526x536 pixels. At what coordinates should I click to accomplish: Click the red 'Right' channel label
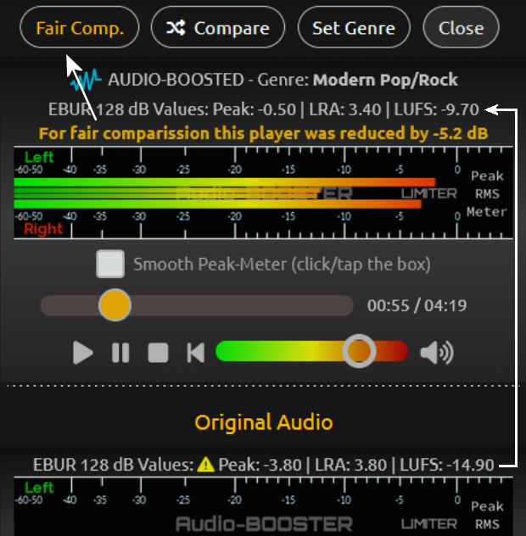coord(43,229)
